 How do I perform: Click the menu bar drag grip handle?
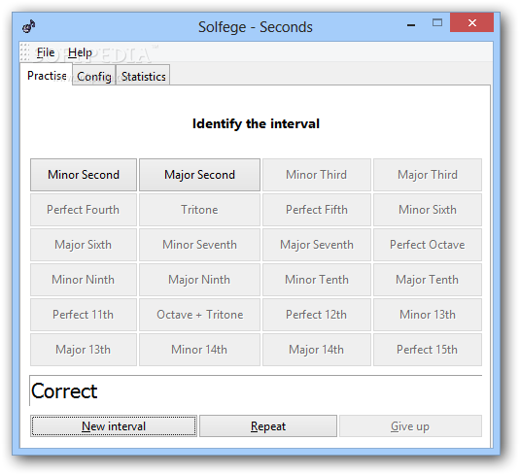click(x=25, y=52)
